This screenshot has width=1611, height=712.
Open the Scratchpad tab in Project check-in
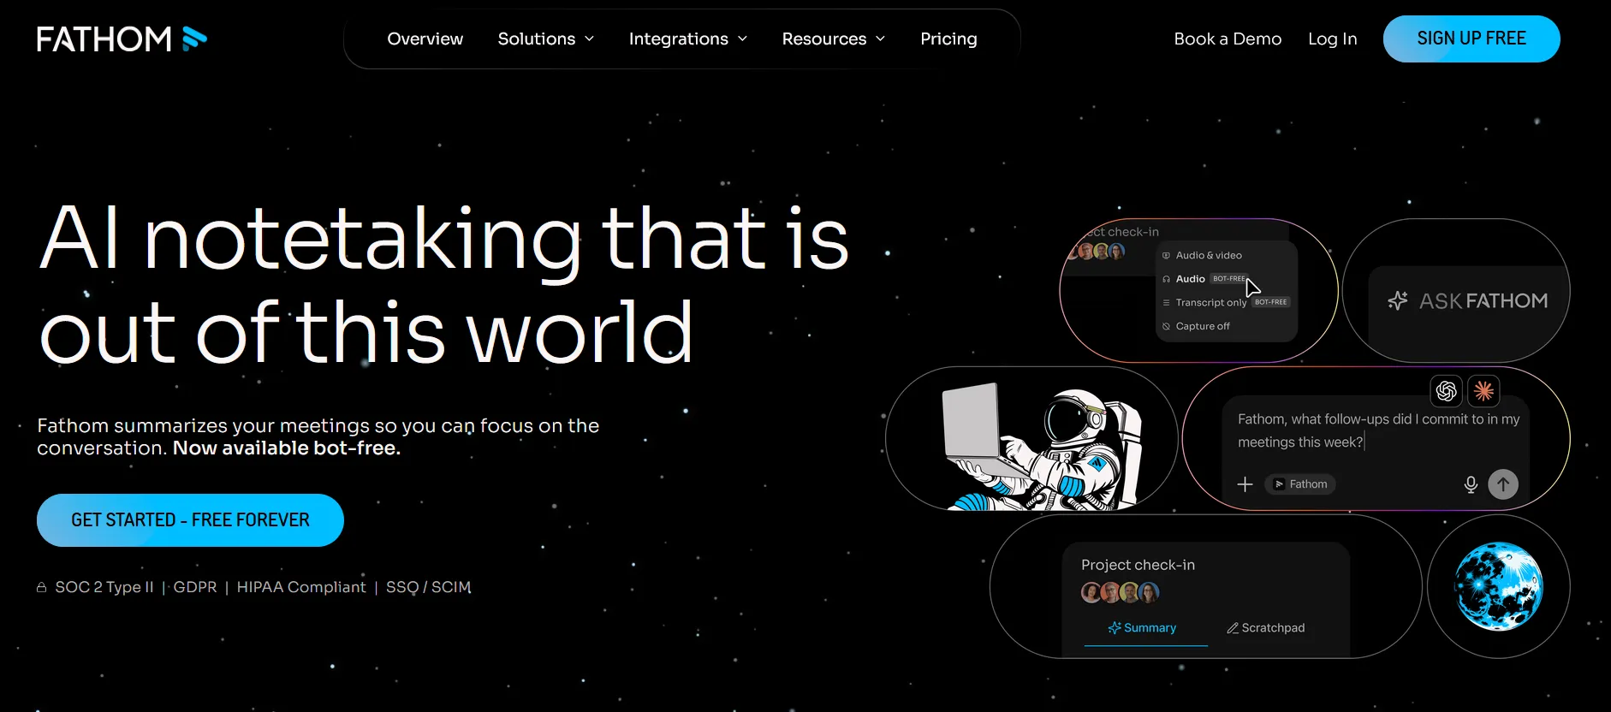tap(1265, 628)
